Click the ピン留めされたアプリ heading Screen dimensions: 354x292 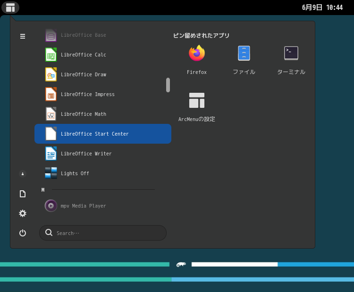click(x=201, y=35)
